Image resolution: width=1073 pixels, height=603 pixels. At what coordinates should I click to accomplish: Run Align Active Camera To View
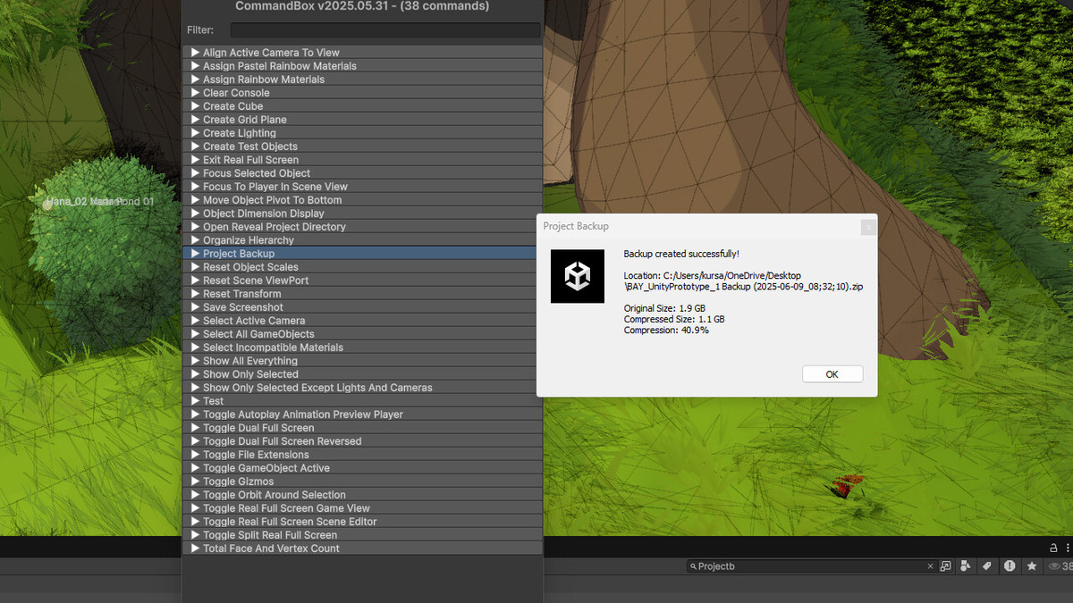click(x=362, y=53)
